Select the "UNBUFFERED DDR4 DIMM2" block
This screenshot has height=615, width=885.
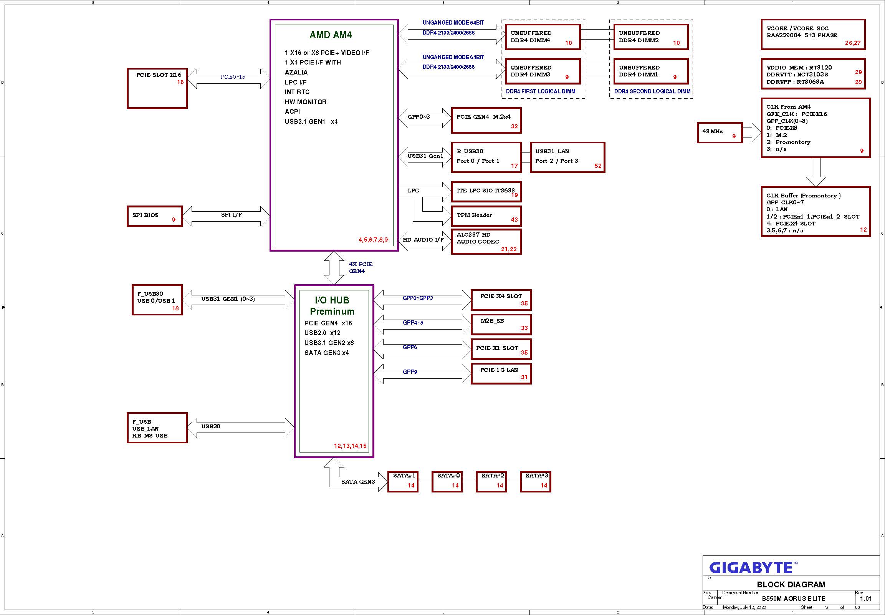point(651,37)
